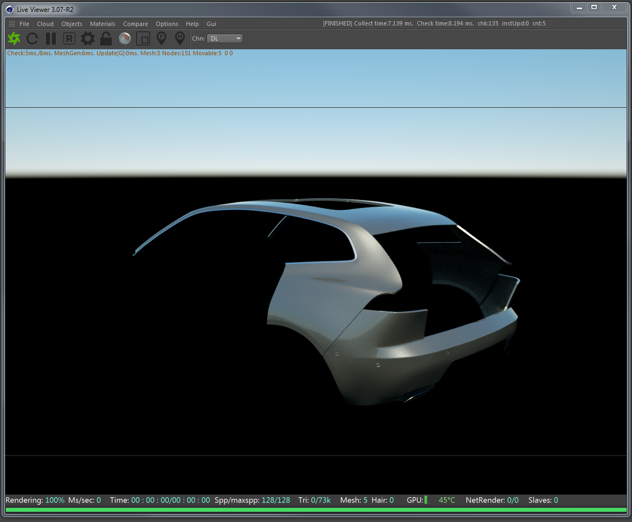Expand the Compare menu
This screenshot has width=632, height=522.
[136, 24]
